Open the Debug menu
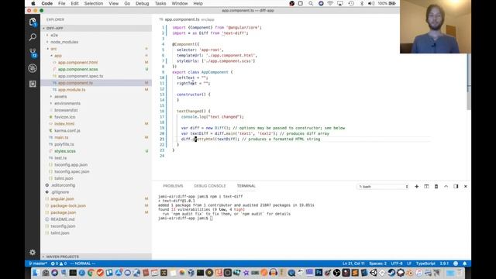This screenshot has height=279, width=496. (x=142, y=3)
